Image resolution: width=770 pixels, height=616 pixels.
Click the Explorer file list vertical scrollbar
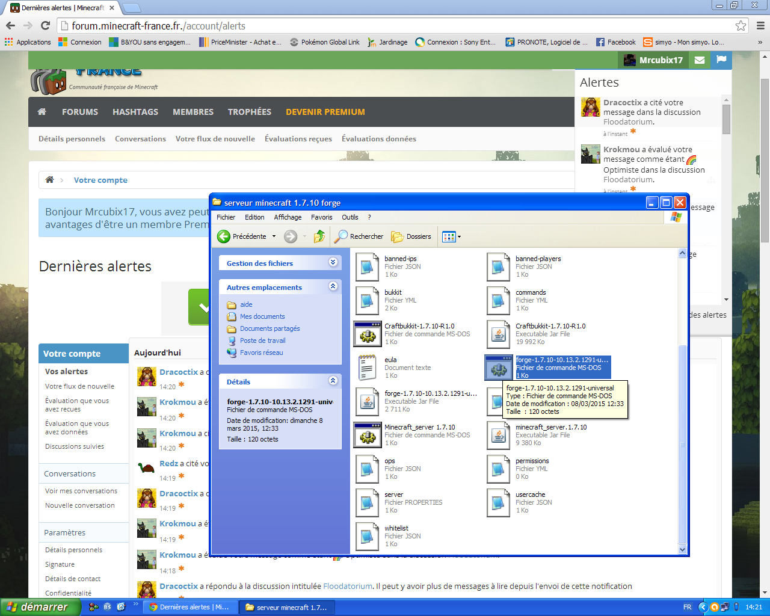click(682, 445)
